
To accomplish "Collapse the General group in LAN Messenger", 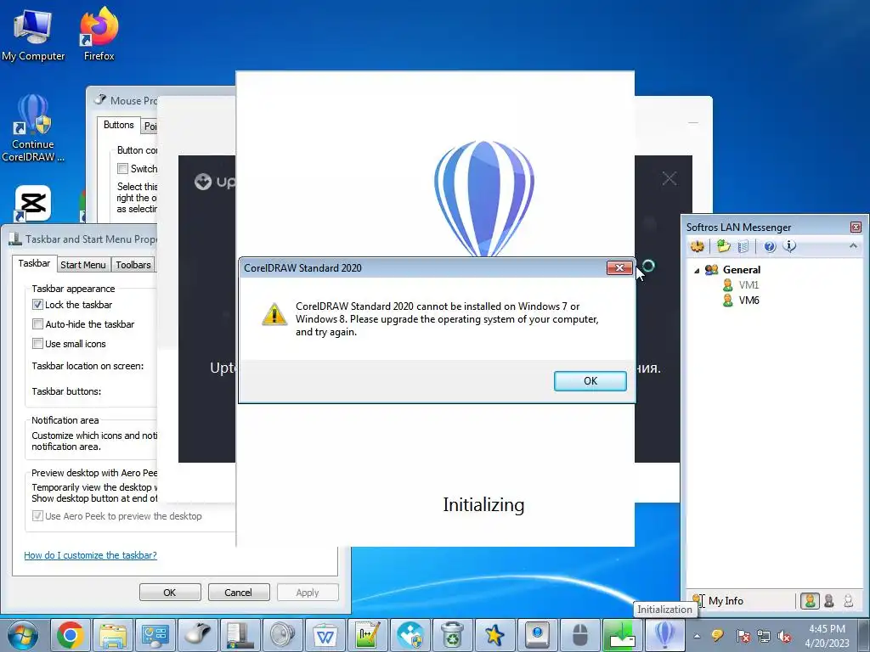I will (697, 271).
